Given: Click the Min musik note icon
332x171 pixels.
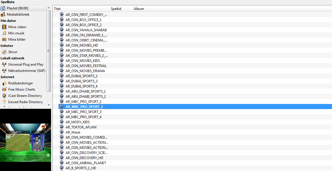Looking at the screenshot, I should click(4, 33).
